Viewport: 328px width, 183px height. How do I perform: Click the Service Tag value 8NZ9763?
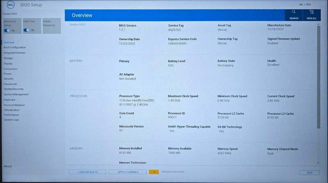[x=174, y=30]
